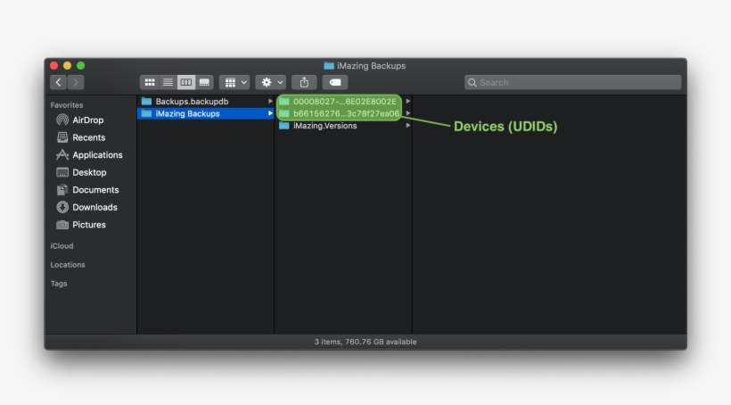
Task: Switch to list view
Action: tap(168, 83)
